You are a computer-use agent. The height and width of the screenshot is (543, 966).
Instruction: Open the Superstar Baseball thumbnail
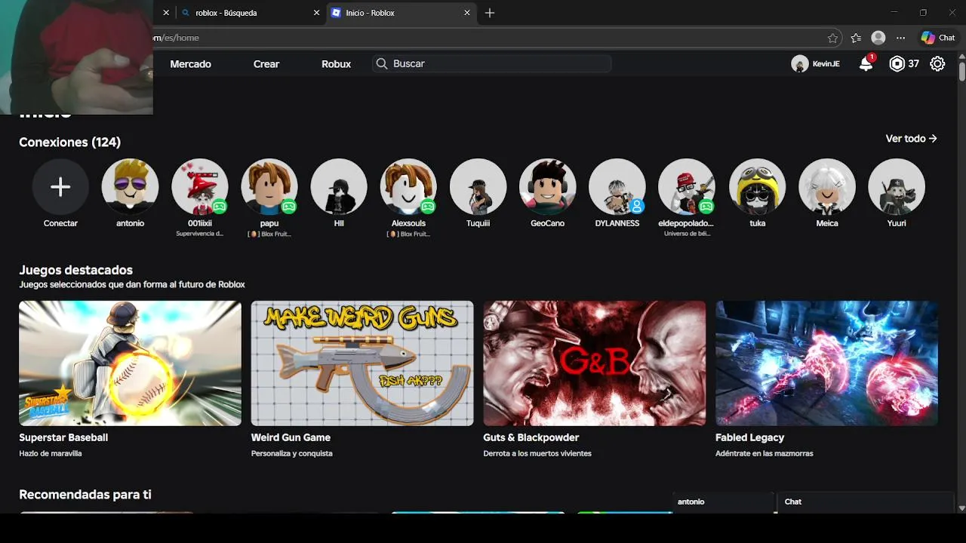click(x=130, y=364)
